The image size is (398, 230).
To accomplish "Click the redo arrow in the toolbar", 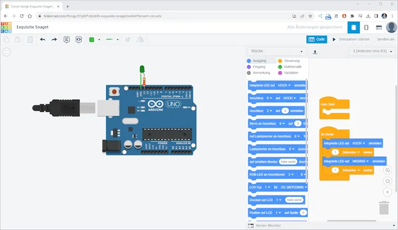I will (x=54, y=40).
